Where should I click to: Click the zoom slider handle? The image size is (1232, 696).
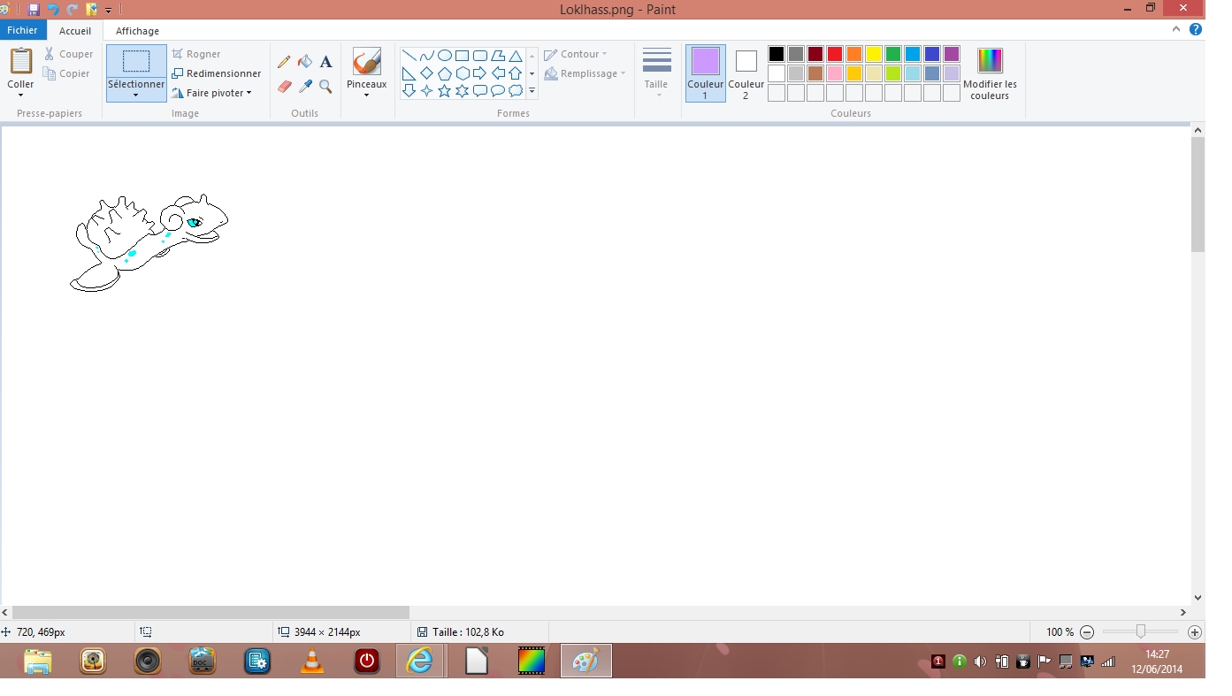coord(1141,631)
